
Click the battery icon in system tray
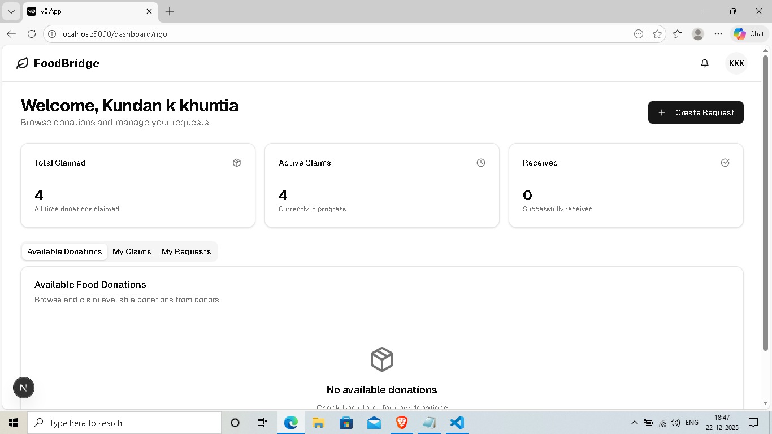(x=648, y=423)
